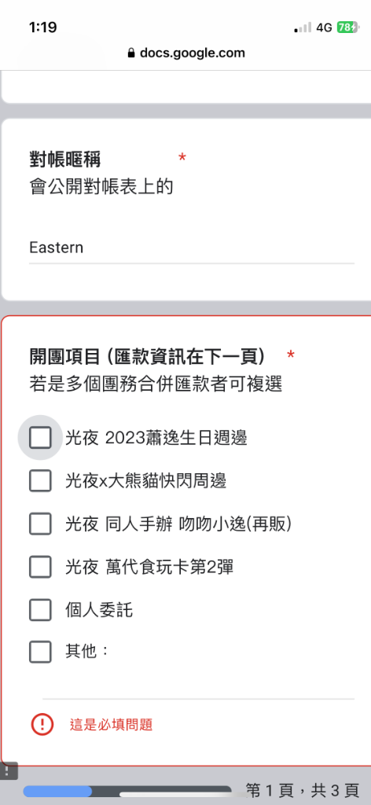Tap the 第 1 頁，共 3 頁 page indicator
The image size is (371, 805).
tap(303, 790)
